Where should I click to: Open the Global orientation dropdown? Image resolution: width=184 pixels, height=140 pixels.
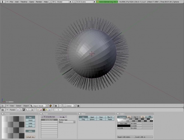click(70, 106)
